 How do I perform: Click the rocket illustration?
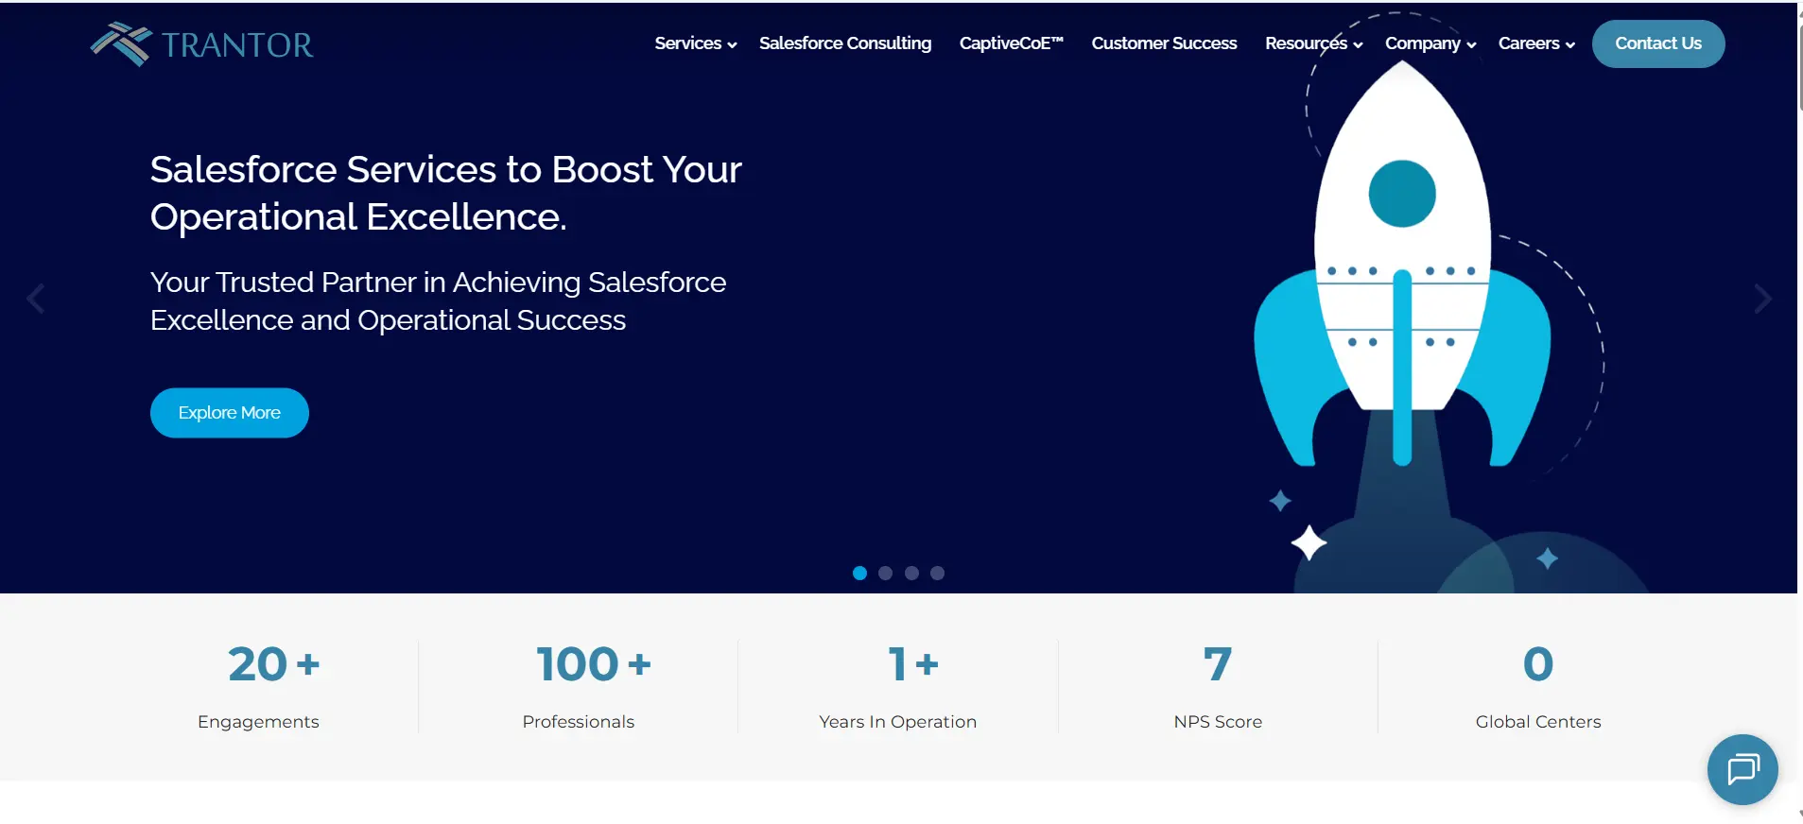pos(1403,265)
